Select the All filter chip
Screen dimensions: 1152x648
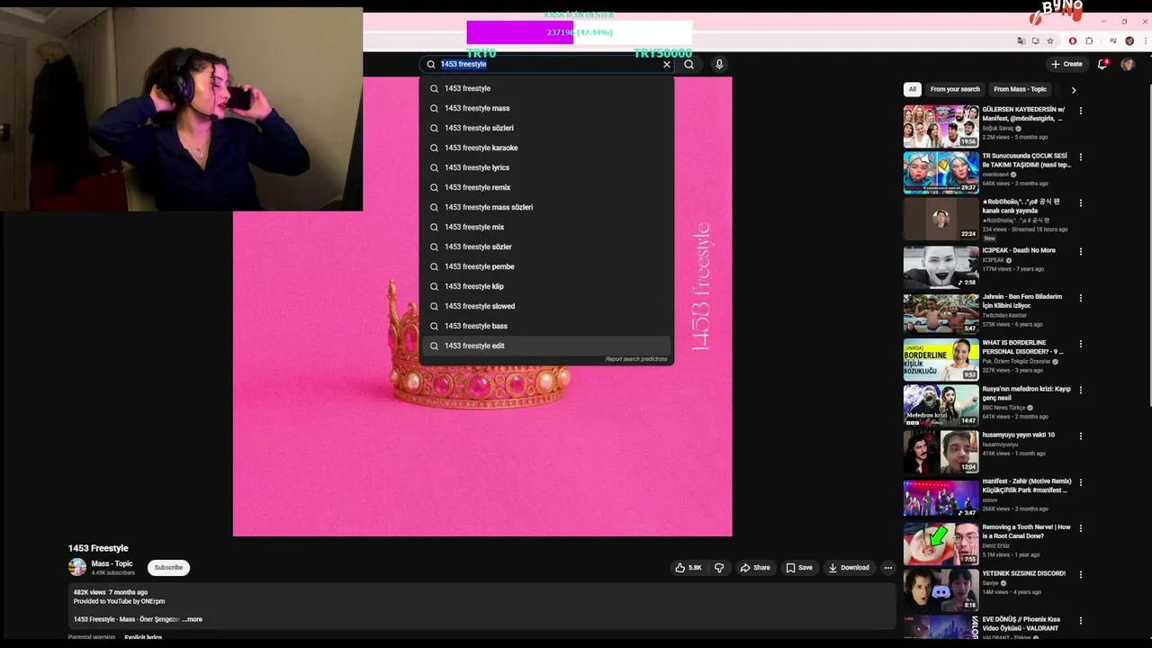coord(913,89)
